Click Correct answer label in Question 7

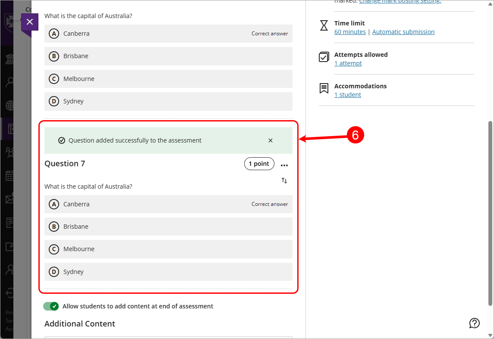(270, 204)
